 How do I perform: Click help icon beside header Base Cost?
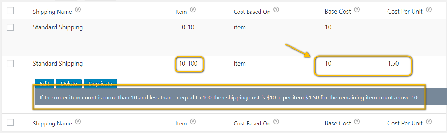click(357, 10)
